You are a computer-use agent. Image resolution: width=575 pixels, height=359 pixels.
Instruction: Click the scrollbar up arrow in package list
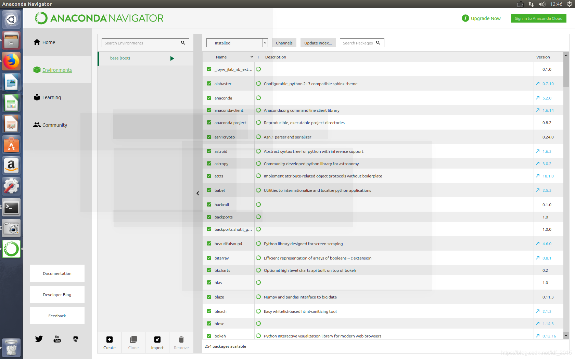pyautogui.click(x=566, y=55)
